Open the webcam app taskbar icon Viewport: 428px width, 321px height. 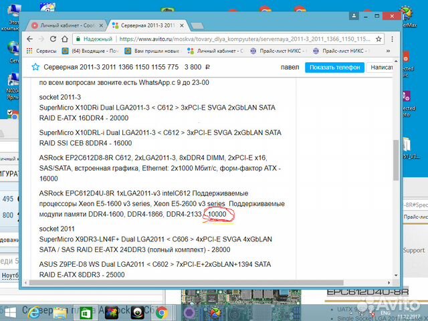(137, 313)
